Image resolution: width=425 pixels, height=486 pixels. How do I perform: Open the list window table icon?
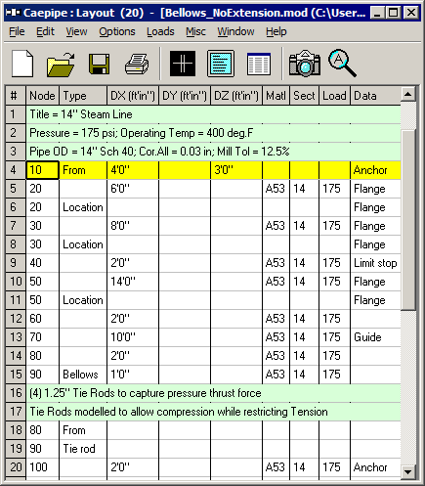click(259, 64)
